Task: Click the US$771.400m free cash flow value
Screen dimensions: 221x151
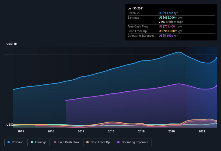Action: click(168, 26)
